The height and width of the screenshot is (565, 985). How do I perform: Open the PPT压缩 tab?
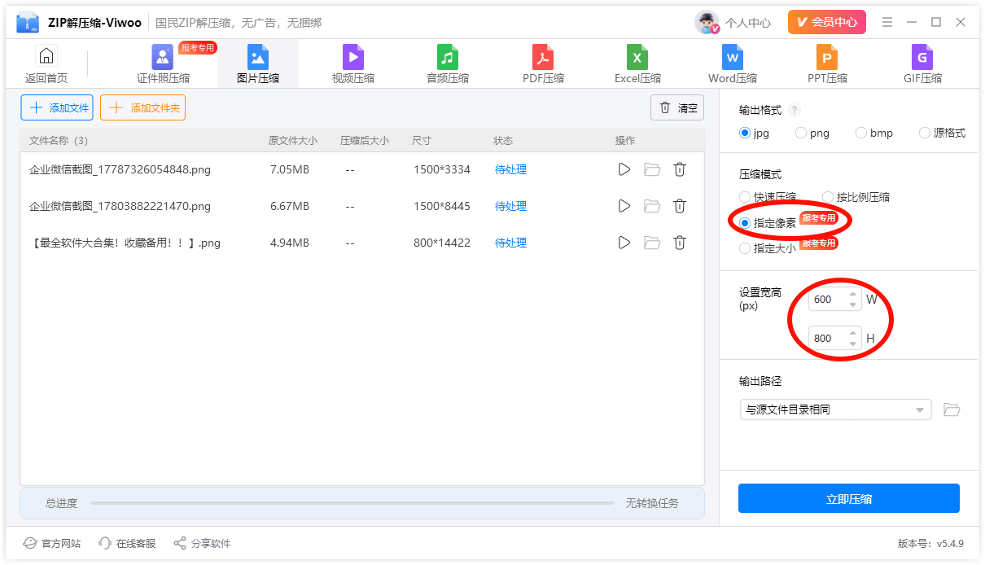(827, 64)
